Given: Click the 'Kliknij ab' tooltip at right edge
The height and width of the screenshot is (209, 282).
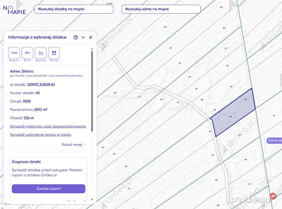Looking at the screenshot, I should click(275, 140).
